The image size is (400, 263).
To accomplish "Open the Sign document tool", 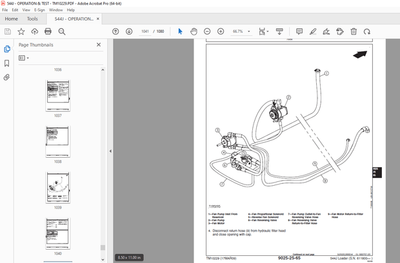I will pyautogui.click(x=326, y=32).
